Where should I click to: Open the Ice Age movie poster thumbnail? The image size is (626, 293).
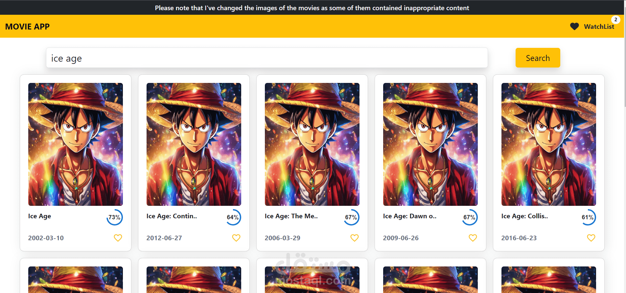[x=76, y=144]
